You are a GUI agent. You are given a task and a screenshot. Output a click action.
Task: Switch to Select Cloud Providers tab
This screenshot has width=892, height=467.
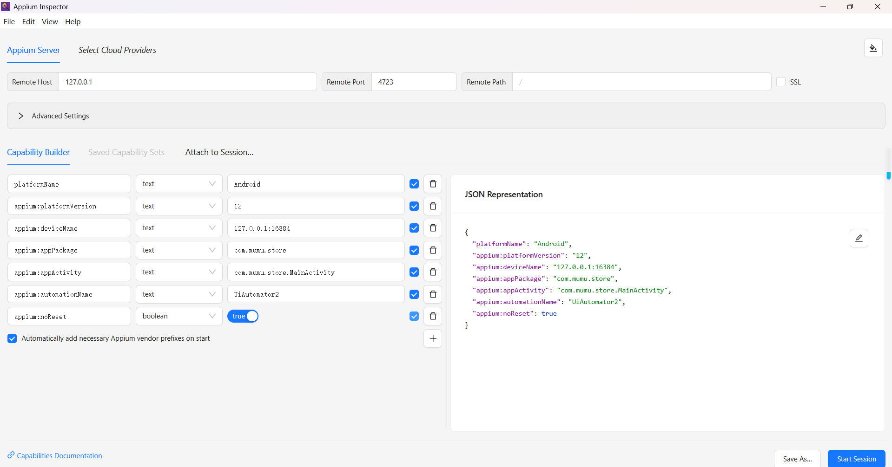coord(117,50)
